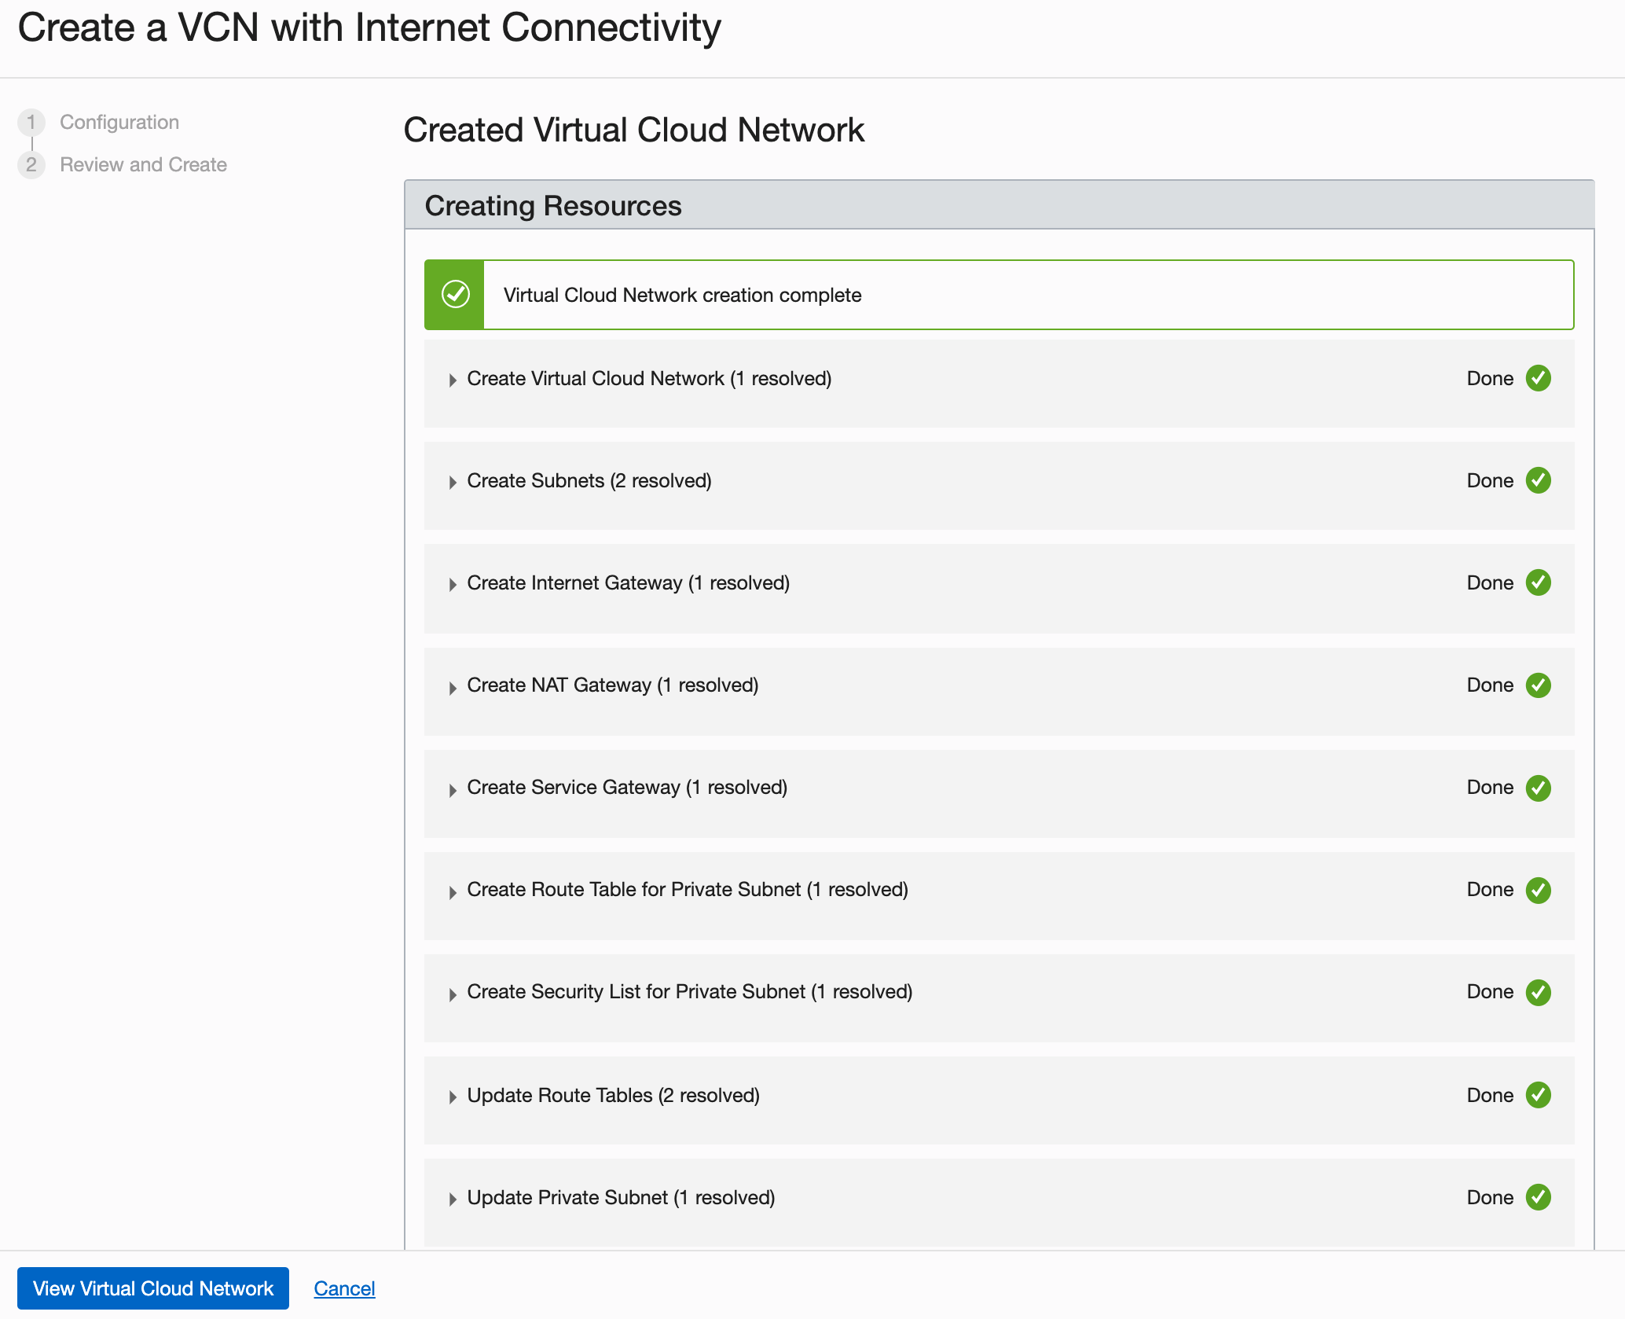Image resolution: width=1625 pixels, height=1319 pixels.
Task: Click the View Virtual Cloud Network button
Action: 153,1288
